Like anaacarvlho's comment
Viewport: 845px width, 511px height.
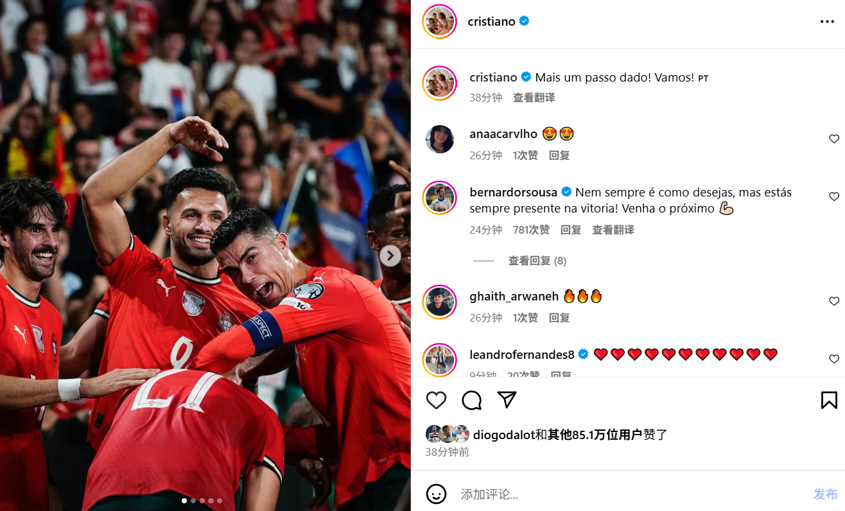pos(834,139)
